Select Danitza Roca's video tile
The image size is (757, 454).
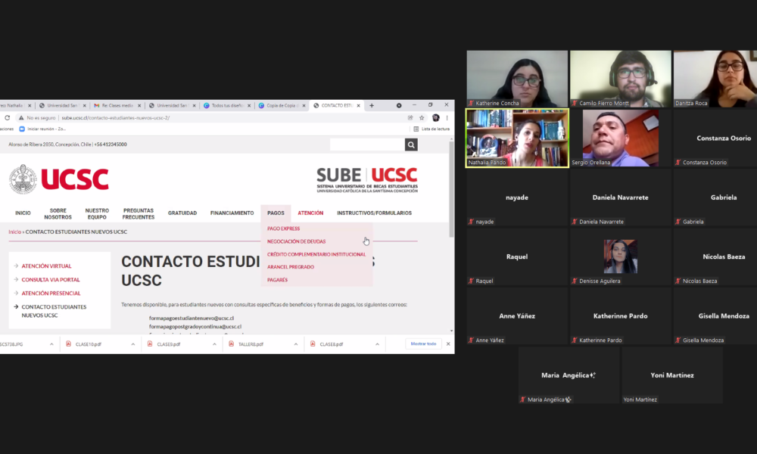coord(715,79)
